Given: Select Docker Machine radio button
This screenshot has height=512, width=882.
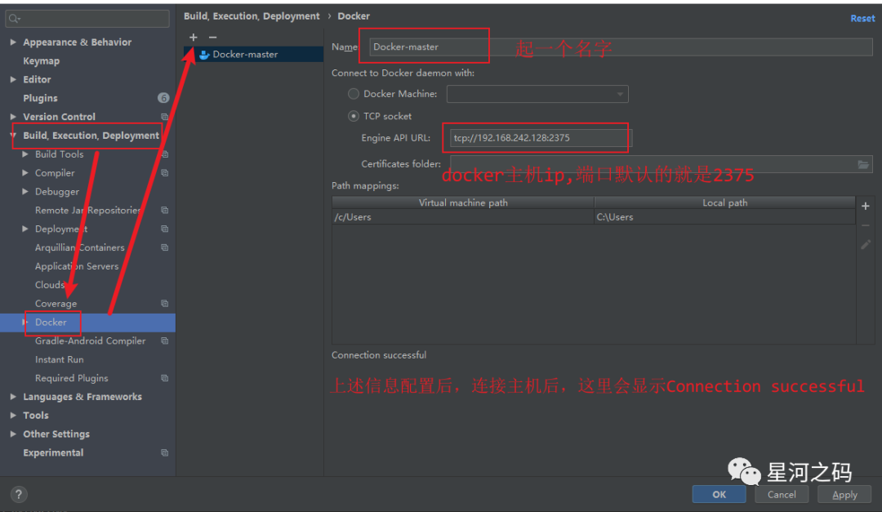Looking at the screenshot, I should tap(354, 94).
